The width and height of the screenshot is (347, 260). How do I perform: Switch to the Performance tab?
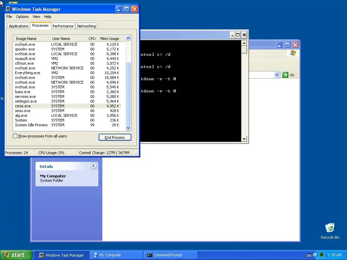pyautogui.click(x=63, y=26)
